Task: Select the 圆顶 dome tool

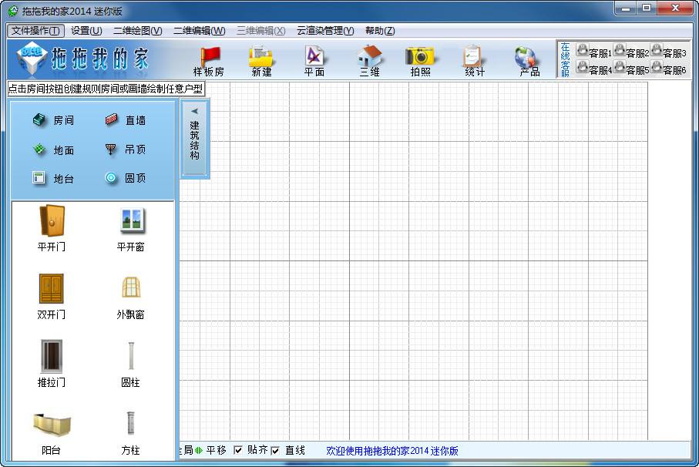Action: click(x=125, y=178)
